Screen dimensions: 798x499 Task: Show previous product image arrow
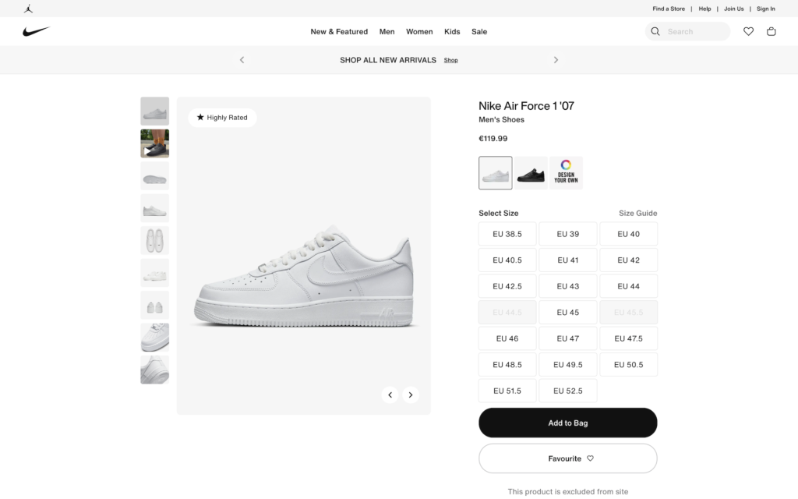click(x=390, y=395)
